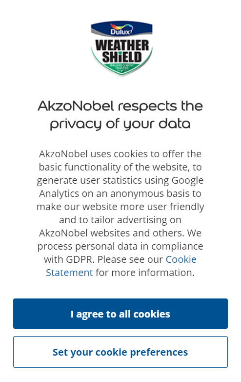Click the "AkzoNobel respects the privacy" heading

click(120, 115)
